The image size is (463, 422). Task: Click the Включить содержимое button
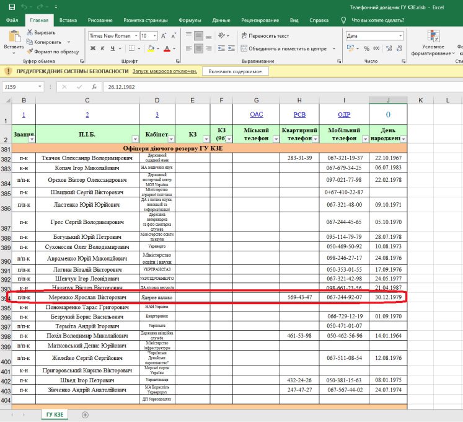[x=235, y=71]
